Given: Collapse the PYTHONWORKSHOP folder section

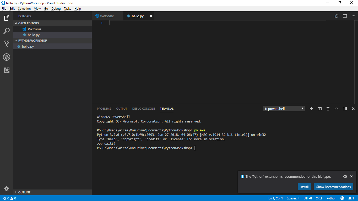Looking at the screenshot, I should 52,41.
